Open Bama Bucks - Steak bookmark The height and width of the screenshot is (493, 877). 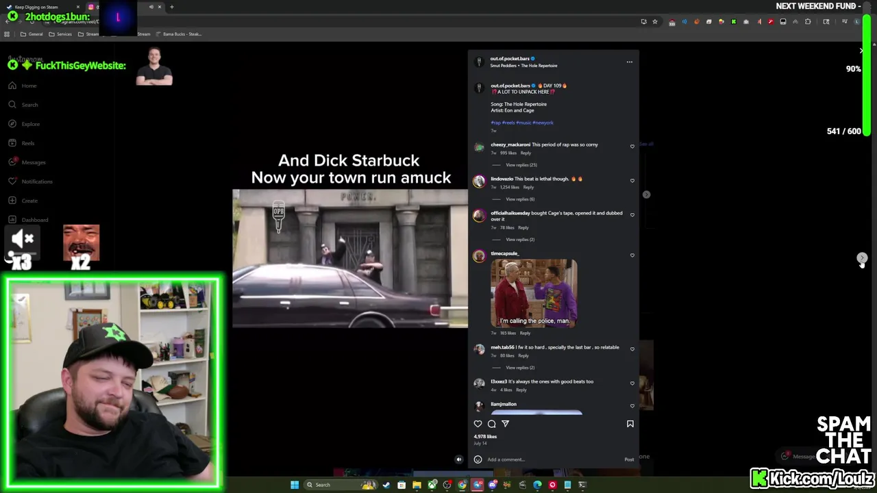coord(178,34)
